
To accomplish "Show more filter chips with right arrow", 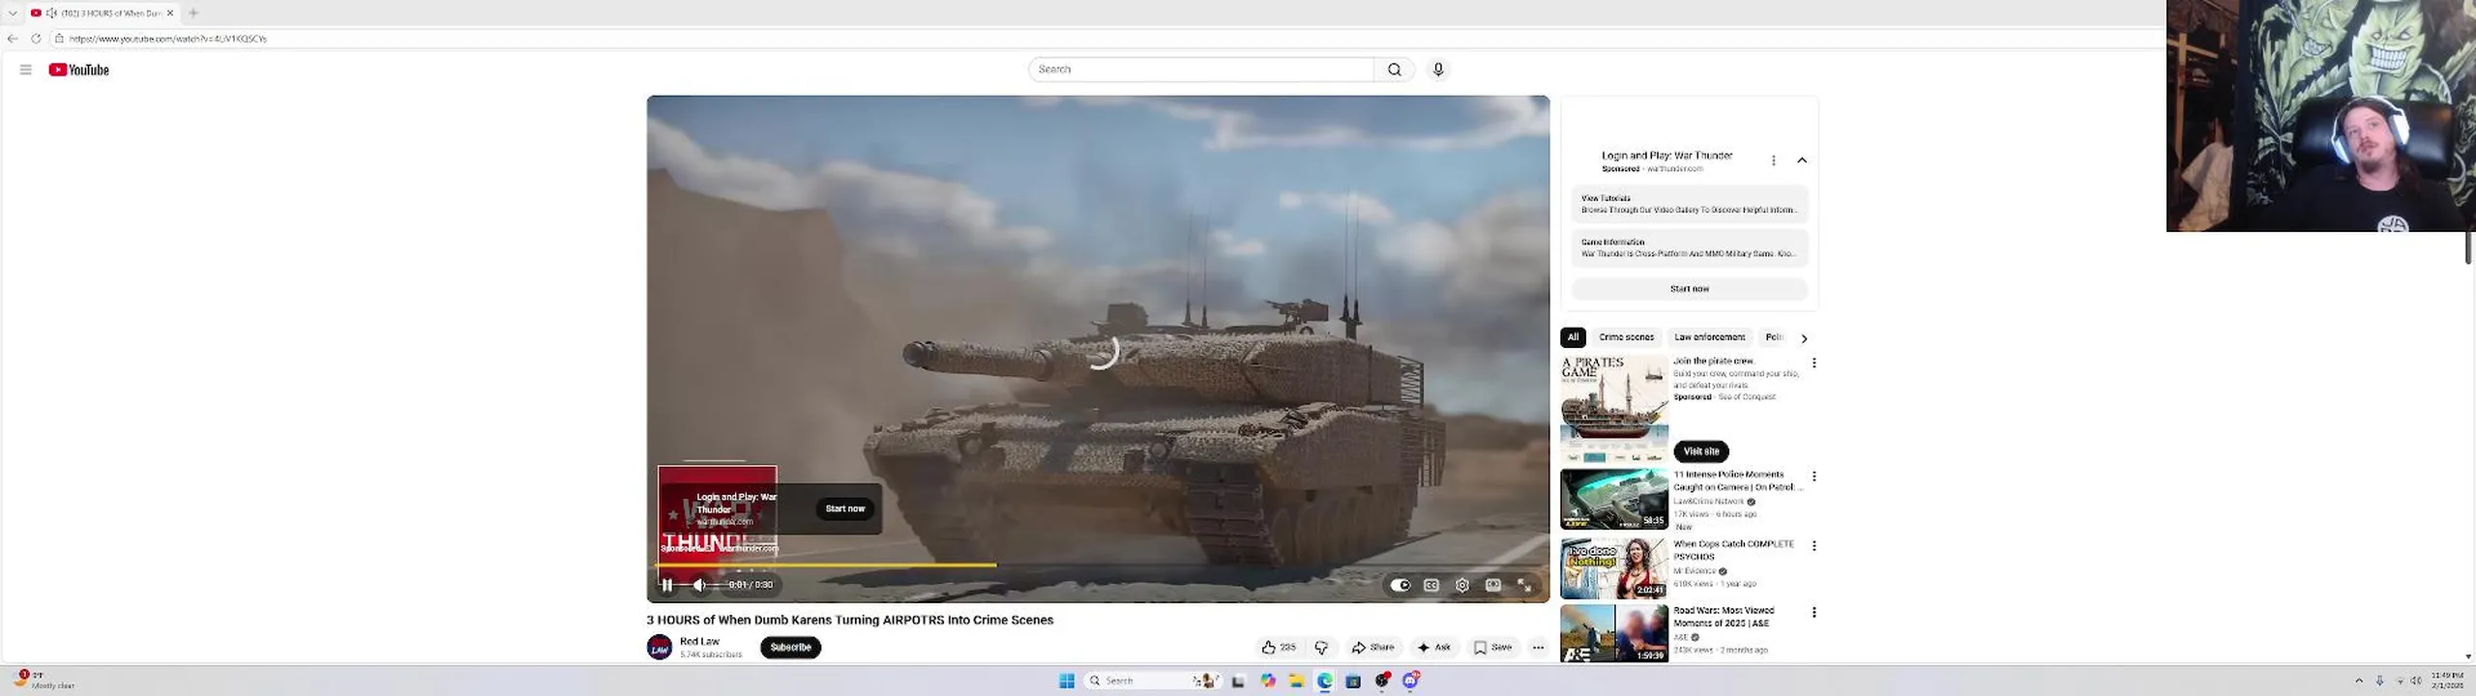I will (x=1804, y=338).
